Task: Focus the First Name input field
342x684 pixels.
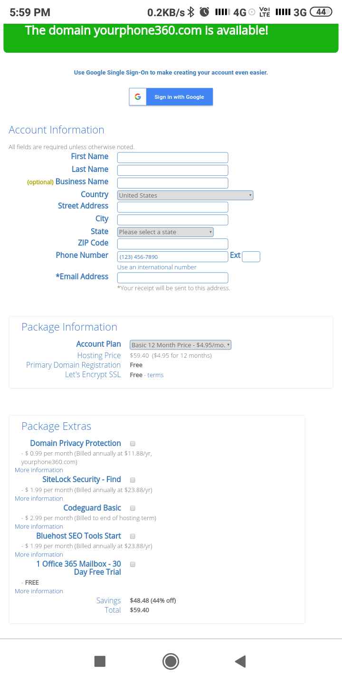Action: coord(173,157)
